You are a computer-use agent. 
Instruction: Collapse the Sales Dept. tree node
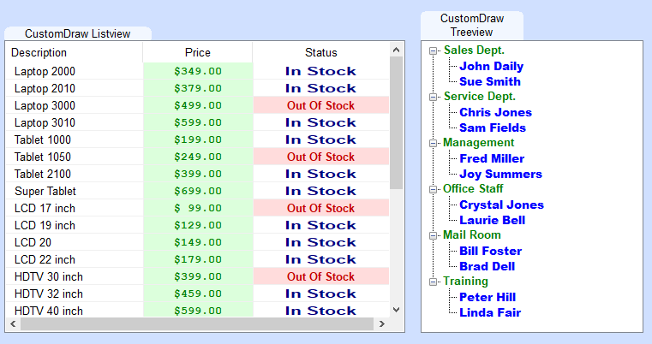click(433, 50)
